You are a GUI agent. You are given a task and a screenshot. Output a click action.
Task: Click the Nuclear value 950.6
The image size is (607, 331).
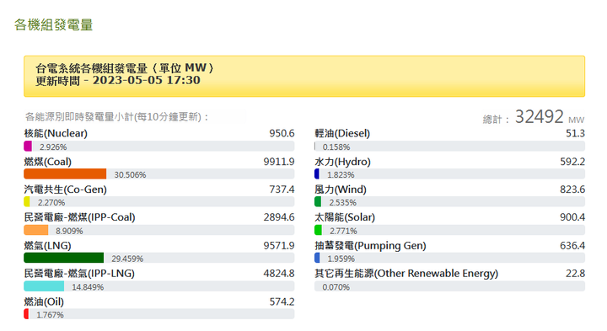point(282,133)
